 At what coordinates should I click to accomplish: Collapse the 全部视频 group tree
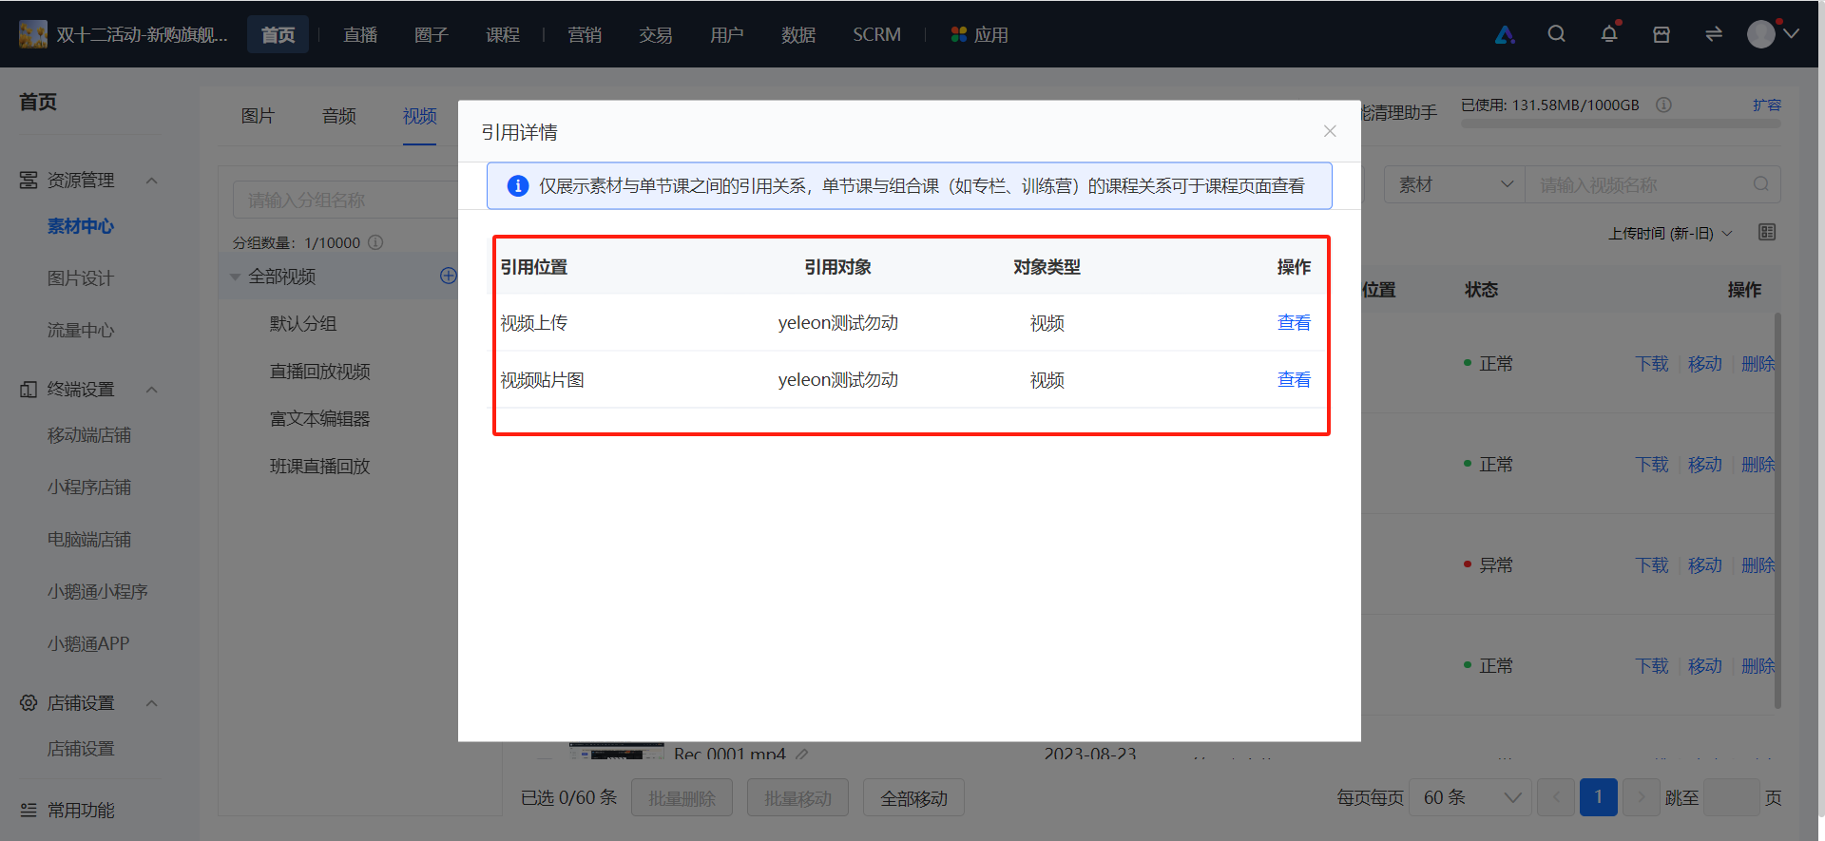tap(235, 277)
